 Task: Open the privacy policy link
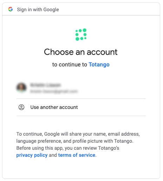(32, 155)
